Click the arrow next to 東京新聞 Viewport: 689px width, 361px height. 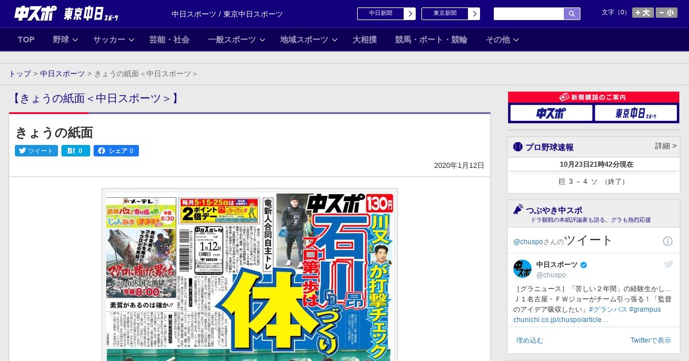point(474,14)
